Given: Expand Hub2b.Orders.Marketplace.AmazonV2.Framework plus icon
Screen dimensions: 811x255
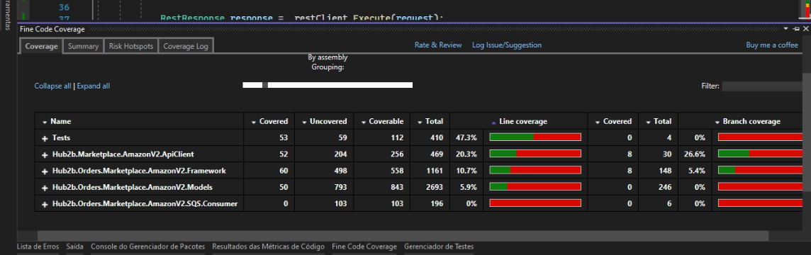Looking at the screenshot, I should coord(45,171).
